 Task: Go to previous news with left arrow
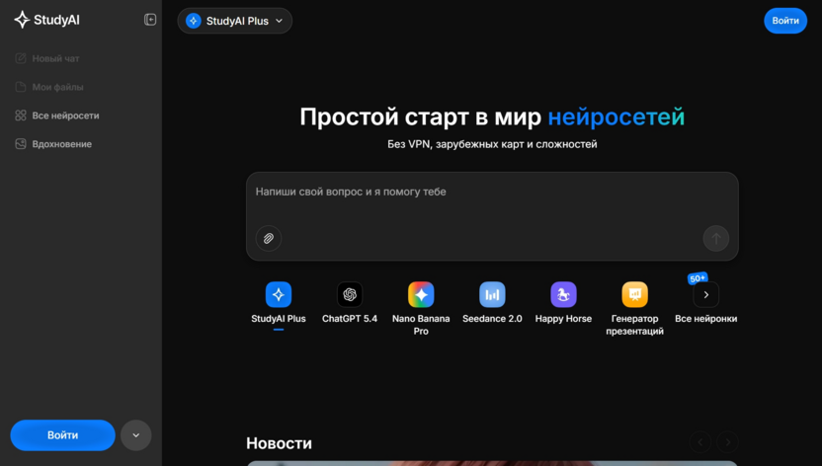(x=700, y=442)
